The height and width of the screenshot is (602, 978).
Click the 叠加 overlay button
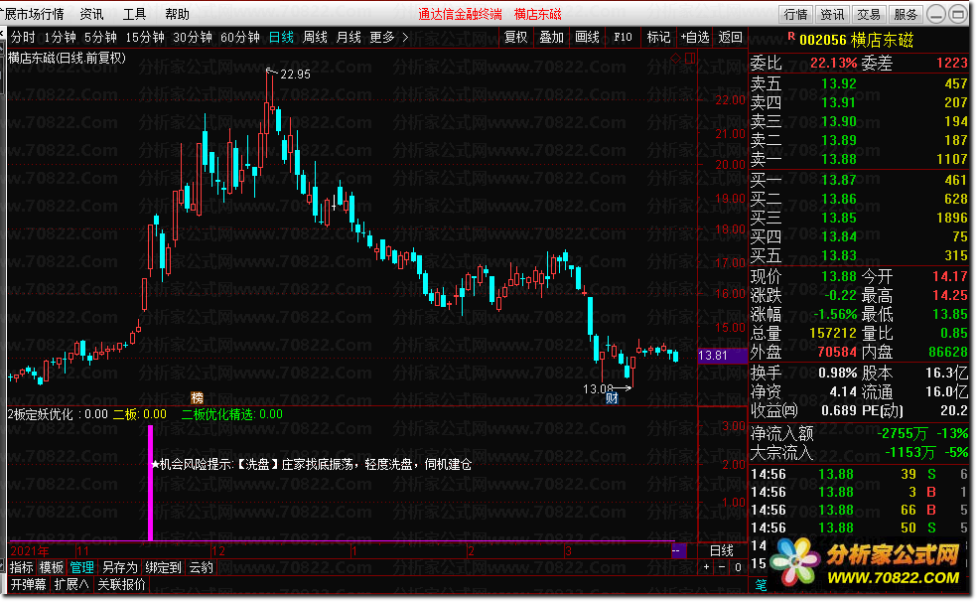pyautogui.click(x=551, y=38)
